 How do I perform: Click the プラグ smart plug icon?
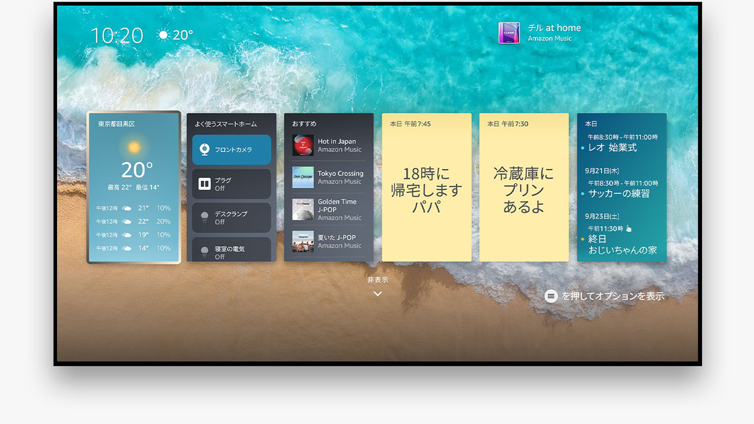tap(205, 184)
